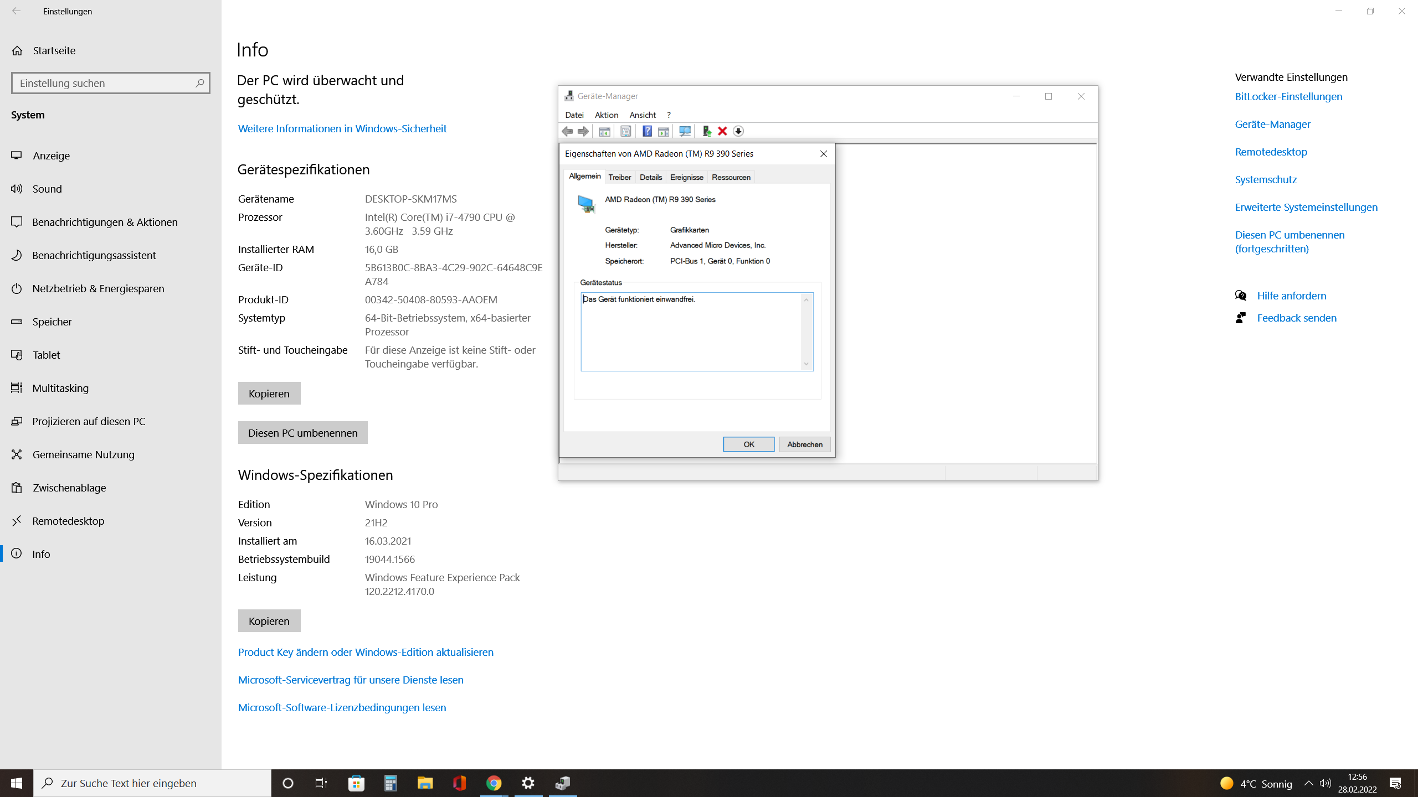Click the Einstellung suchen search field
Image resolution: width=1418 pixels, height=797 pixels.
pyautogui.click(x=105, y=83)
